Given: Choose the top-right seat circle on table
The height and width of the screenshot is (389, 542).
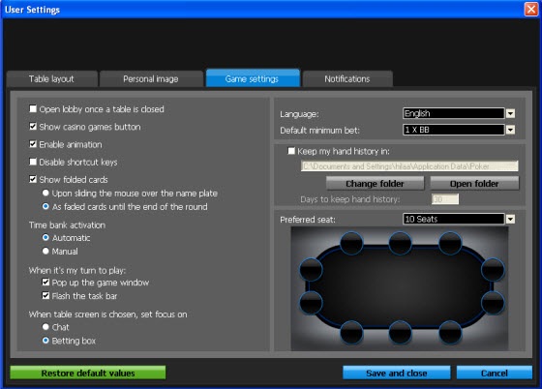Looking at the screenshot, I should pos(450,243).
